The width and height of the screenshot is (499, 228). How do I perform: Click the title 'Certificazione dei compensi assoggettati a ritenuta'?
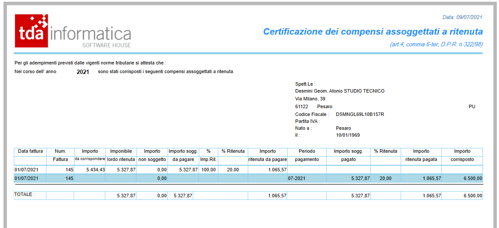(373, 32)
